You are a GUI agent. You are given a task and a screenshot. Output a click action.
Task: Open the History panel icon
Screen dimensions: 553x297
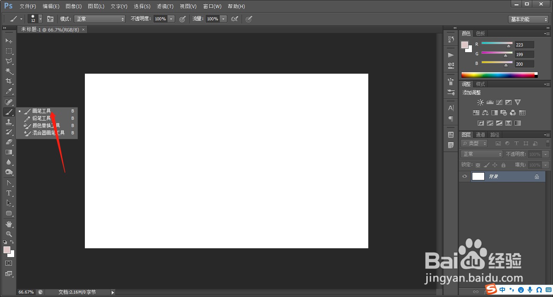click(451, 39)
